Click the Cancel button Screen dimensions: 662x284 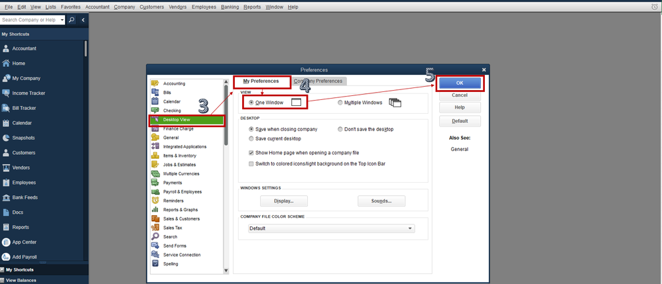point(460,95)
